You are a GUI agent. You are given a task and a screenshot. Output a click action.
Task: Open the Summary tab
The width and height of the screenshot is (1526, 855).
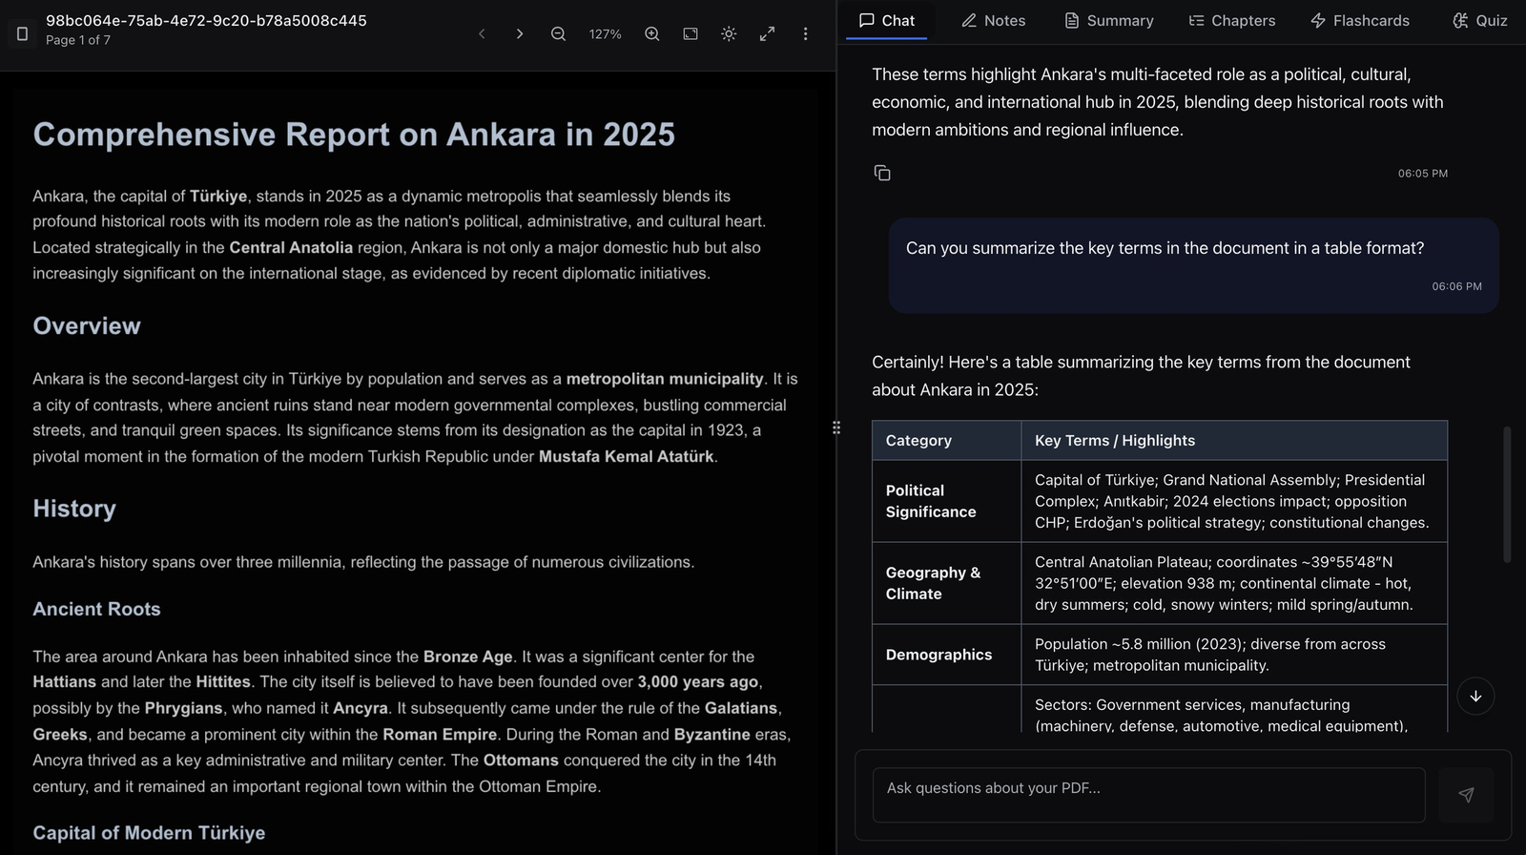[1108, 21]
